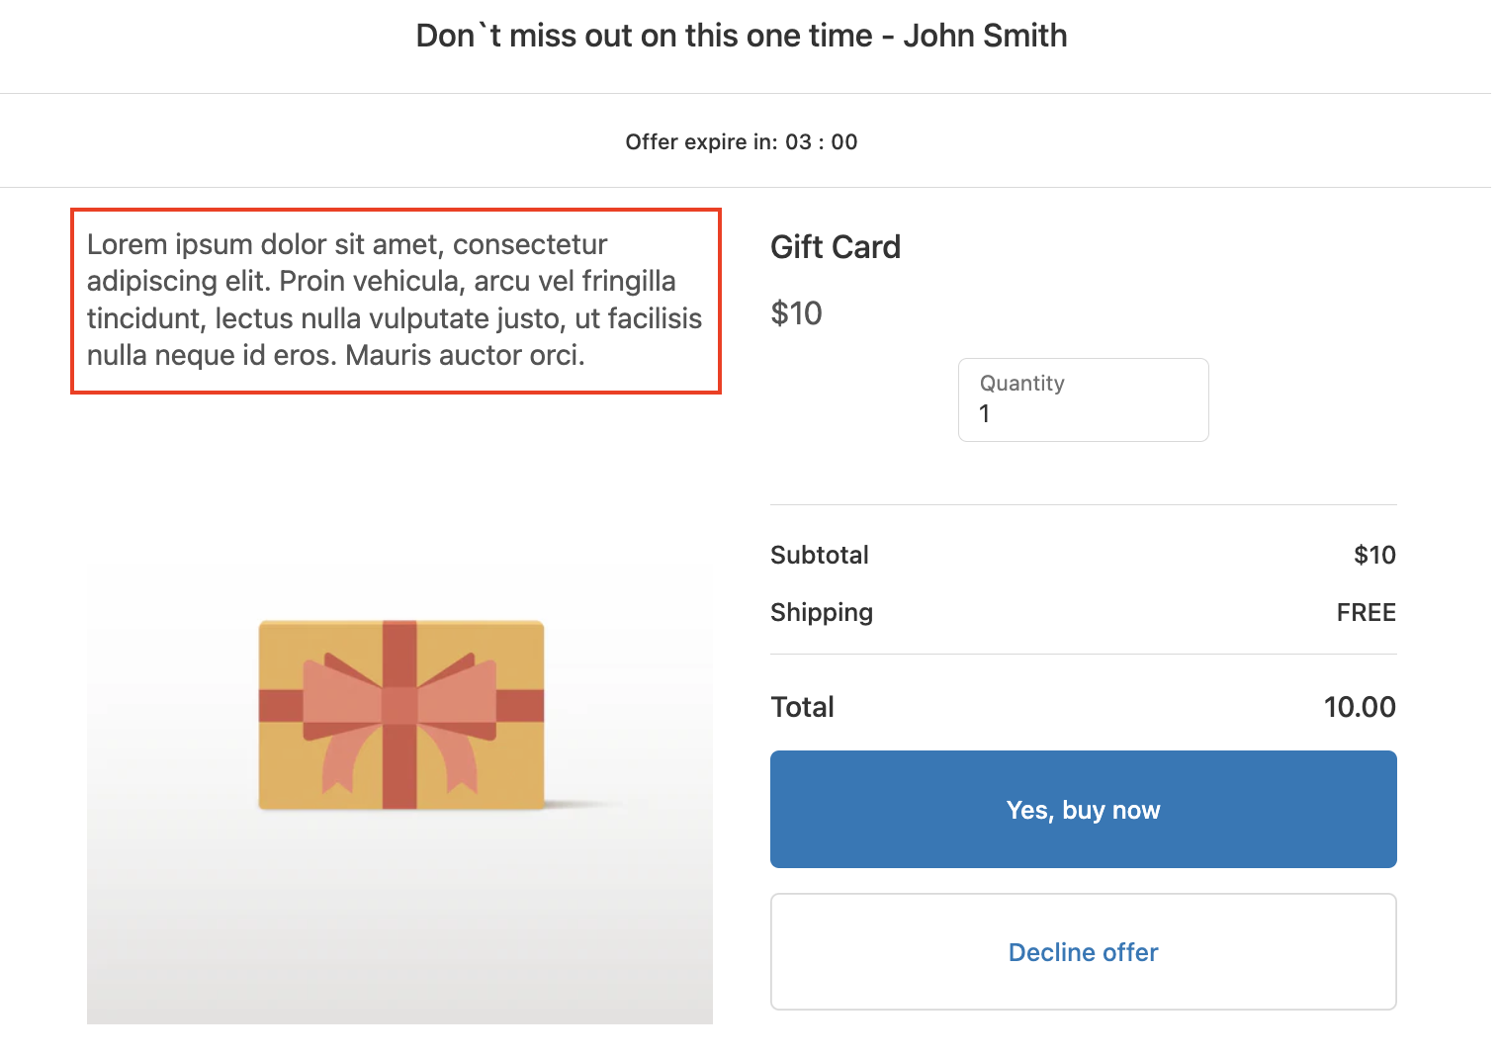This screenshot has height=1056, width=1501.
Task: Click the $10 subtotal amount
Action: click(x=1374, y=556)
